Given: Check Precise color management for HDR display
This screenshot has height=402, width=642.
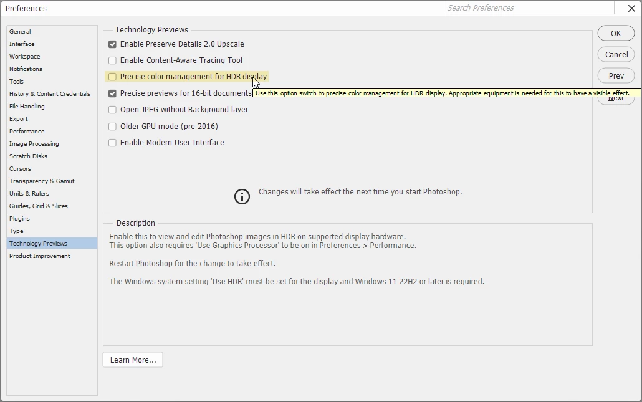Looking at the screenshot, I should (x=112, y=77).
